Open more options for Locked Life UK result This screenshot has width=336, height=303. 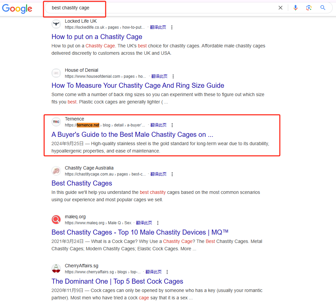pyautogui.click(x=172, y=27)
